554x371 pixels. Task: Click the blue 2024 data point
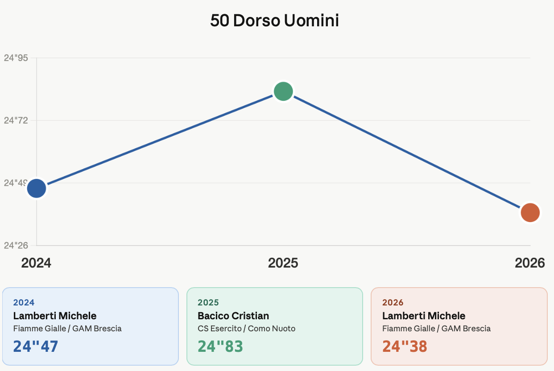(x=37, y=188)
